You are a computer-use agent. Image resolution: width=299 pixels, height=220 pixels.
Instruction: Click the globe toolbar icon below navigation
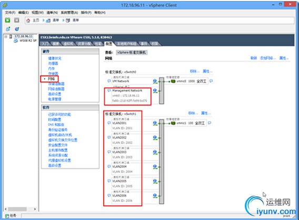click(17, 29)
